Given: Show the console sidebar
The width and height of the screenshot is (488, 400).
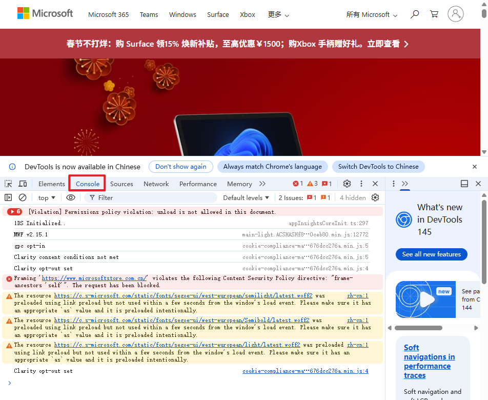Looking at the screenshot, I should pos(8,197).
